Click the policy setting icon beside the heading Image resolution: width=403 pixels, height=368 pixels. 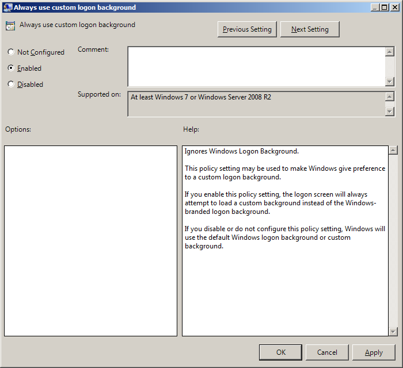(x=10, y=26)
